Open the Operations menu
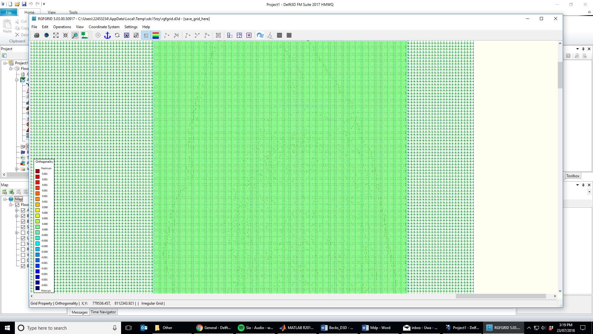The image size is (593, 334). tap(62, 27)
